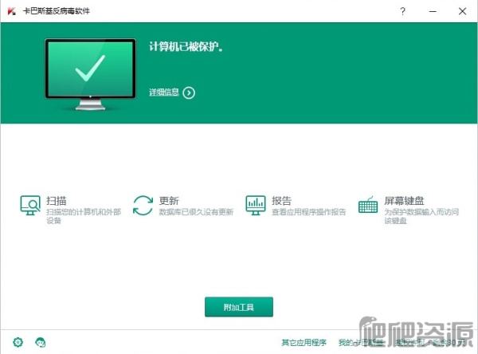The image size is (478, 354).
Task: Open support via the headset agent icon
Action: pos(41,342)
